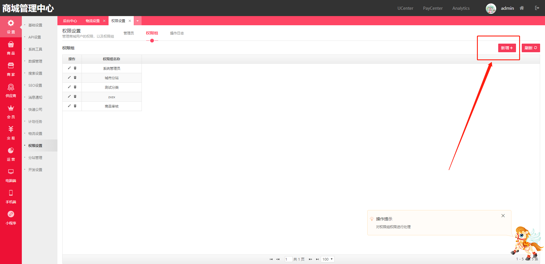
Task: Go to next page of table
Action: [310, 259]
